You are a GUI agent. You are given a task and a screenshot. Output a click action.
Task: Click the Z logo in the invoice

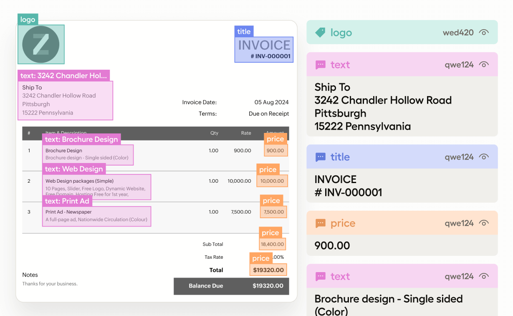click(41, 44)
